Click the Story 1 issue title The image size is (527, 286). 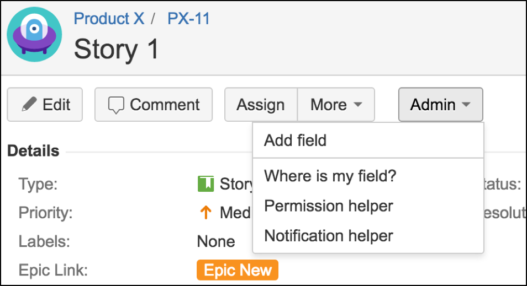117,49
